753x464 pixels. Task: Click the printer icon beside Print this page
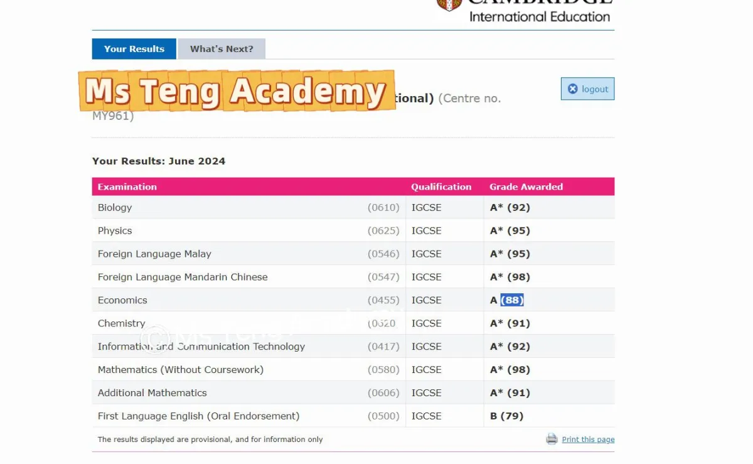tap(552, 439)
